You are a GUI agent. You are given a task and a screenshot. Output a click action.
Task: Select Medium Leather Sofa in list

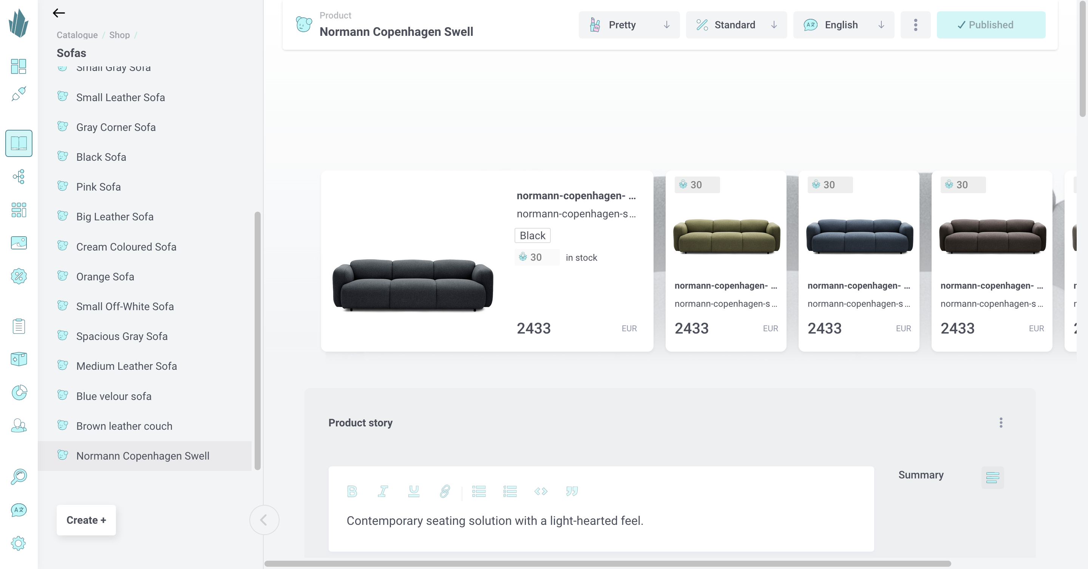tap(145, 366)
